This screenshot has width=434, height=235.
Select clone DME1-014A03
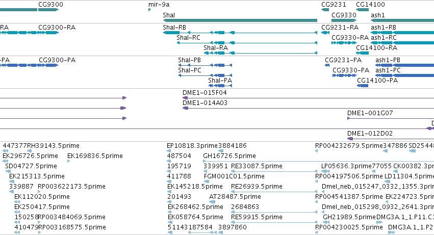(x=309, y=108)
